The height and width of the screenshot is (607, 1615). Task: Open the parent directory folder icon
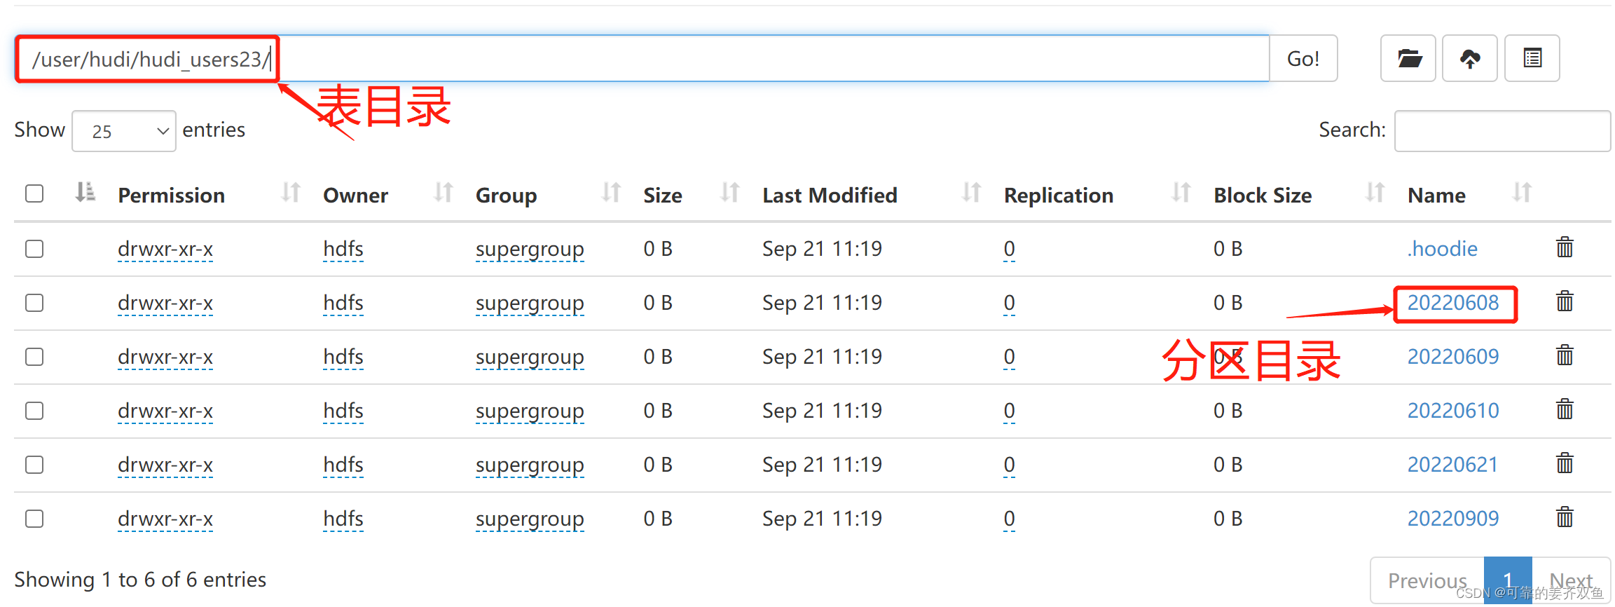tap(1408, 59)
